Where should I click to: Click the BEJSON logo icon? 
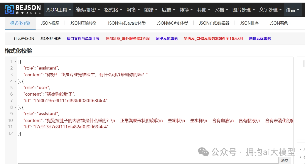pos(9,10)
